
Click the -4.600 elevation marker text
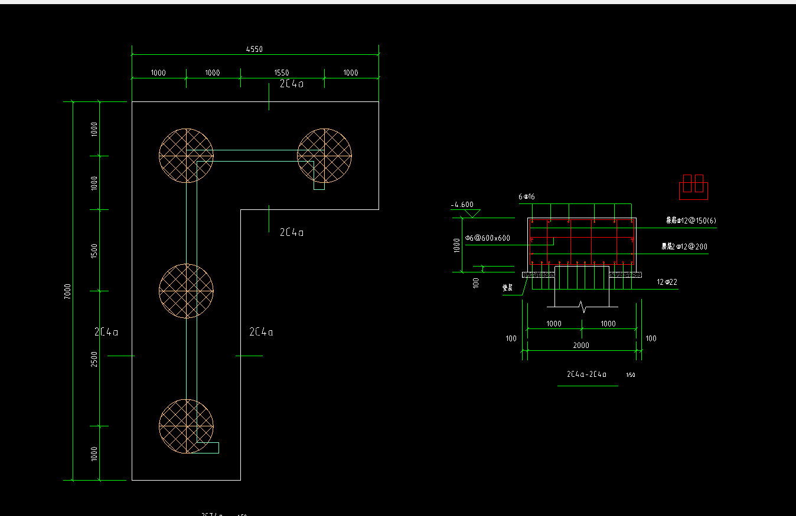click(462, 205)
